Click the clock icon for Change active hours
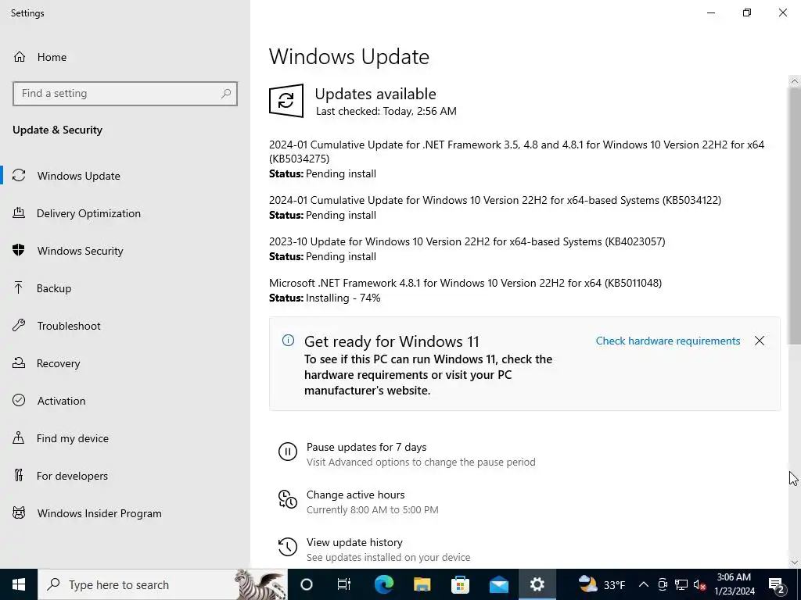Screen dimensions: 801x600 [x=288, y=499]
